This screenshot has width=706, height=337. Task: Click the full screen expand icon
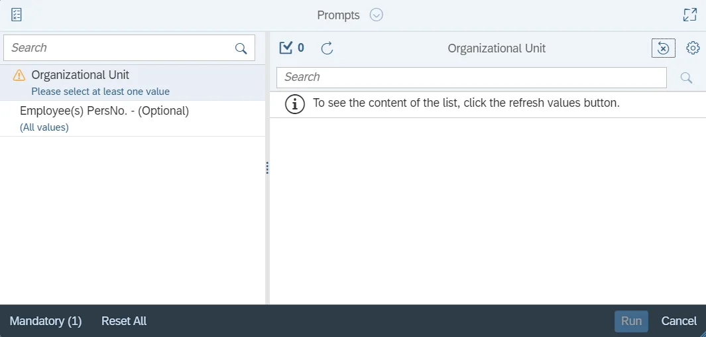pyautogui.click(x=690, y=15)
